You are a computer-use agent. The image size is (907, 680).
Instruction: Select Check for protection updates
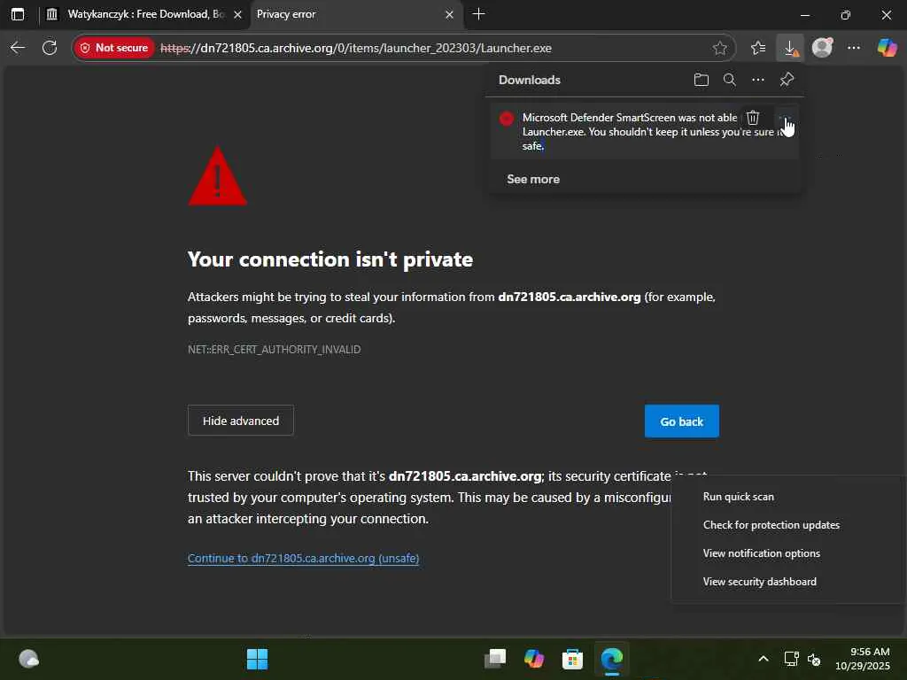tap(771, 525)
